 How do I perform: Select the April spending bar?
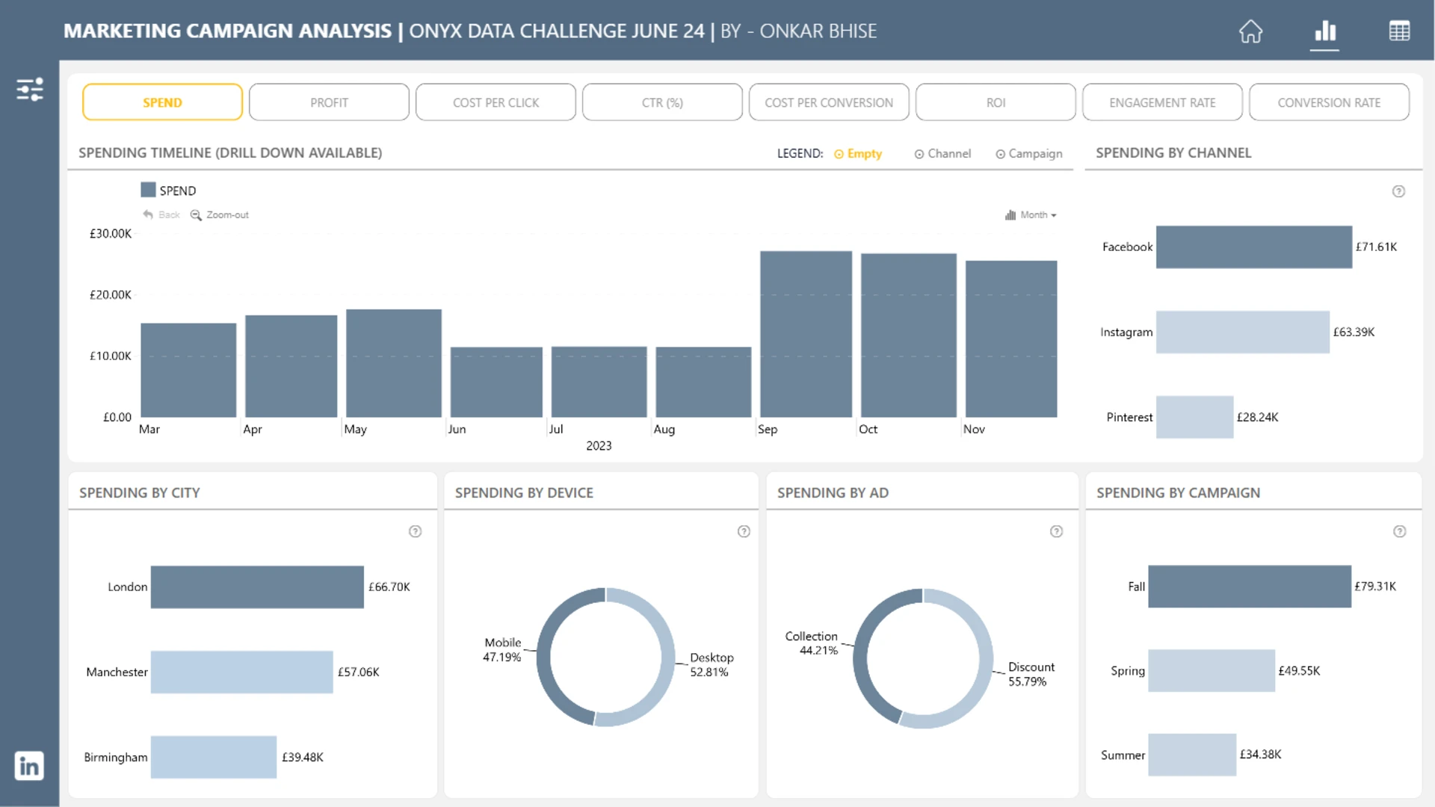[x=291, y=366]
